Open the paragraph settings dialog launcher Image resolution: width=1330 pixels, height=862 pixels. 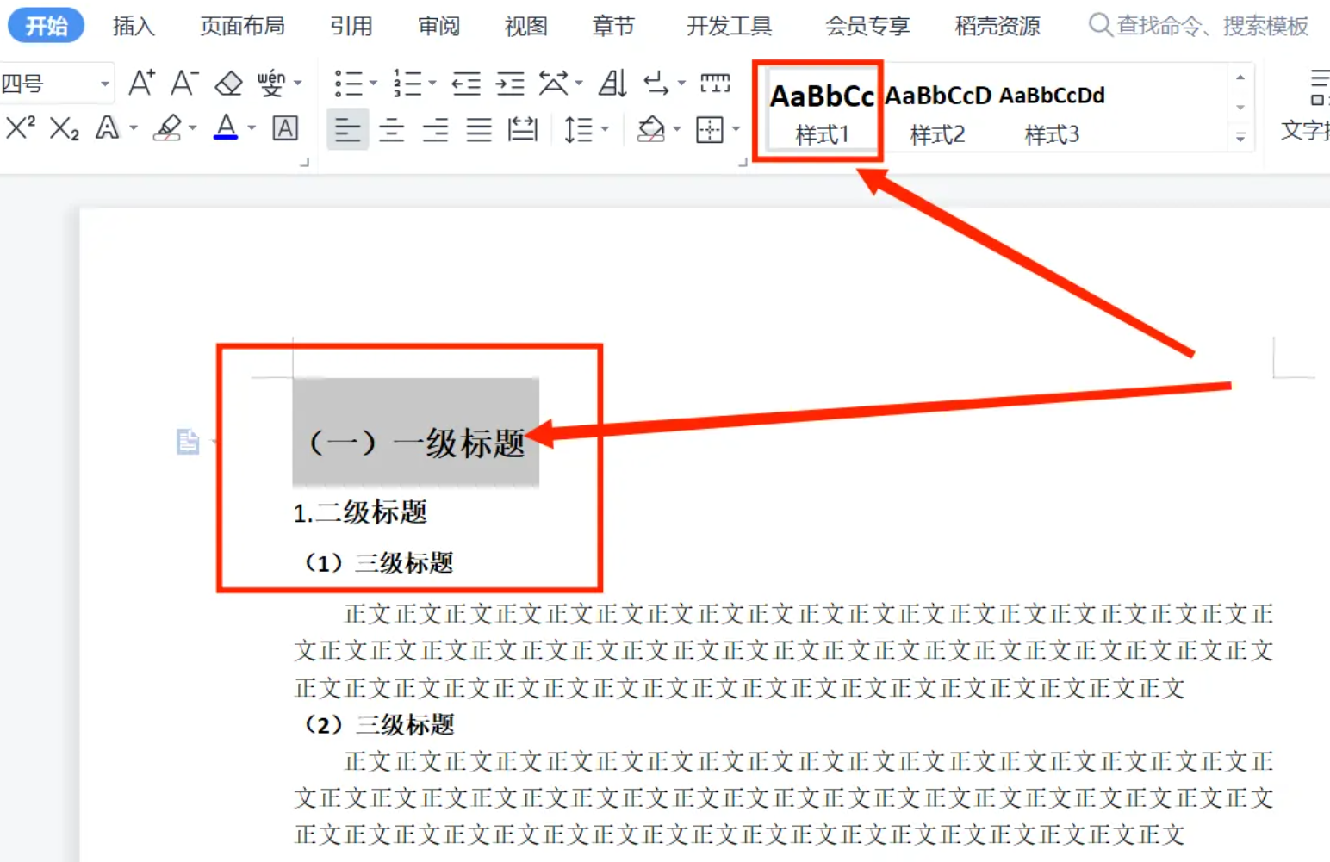(743, 161)
